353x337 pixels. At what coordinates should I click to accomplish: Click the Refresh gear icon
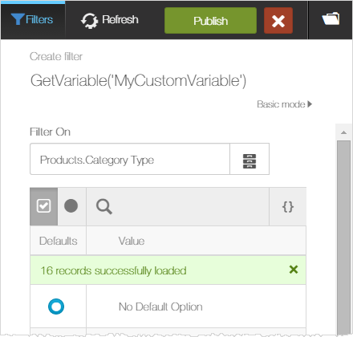coord(89,21)
